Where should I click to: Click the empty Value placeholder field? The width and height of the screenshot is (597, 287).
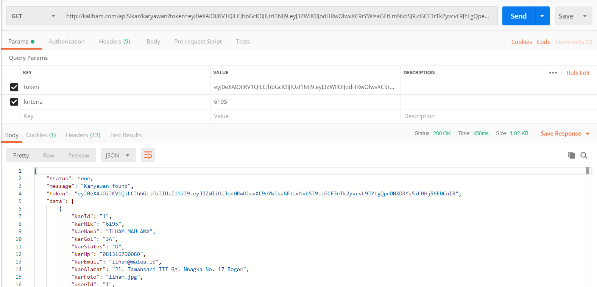point(306,116)
